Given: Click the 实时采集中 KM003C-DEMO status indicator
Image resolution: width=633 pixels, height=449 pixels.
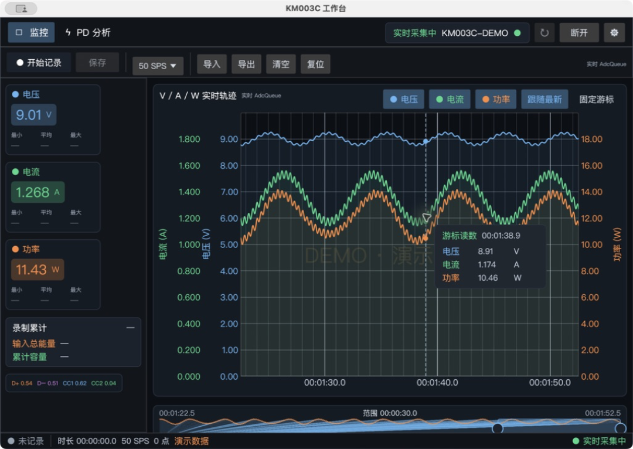Looking at the screenshot, I should (457, 33).
